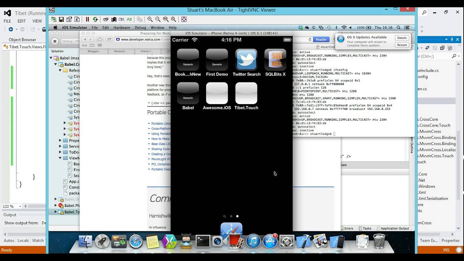The width and height of the screenshot is (464, 261).
Task: Open Terminal from the dock
Action: pos(203,241)
